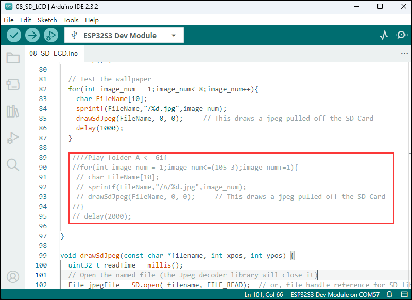Open the Library Manager sidebar panel

click(x=12, y=111)
